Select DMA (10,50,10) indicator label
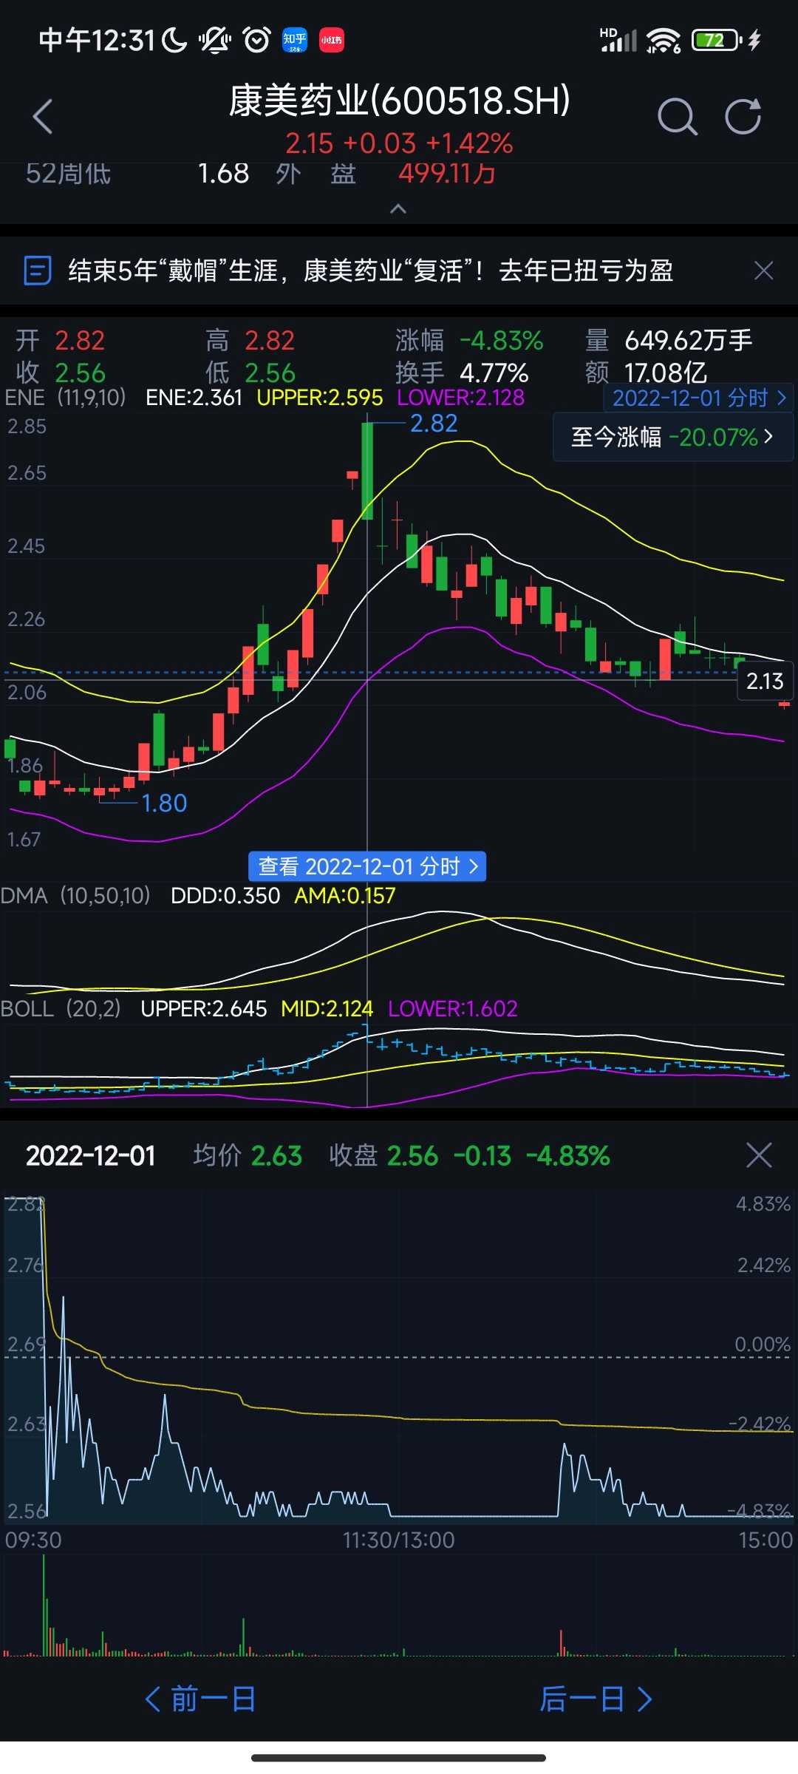 pyautogui.click(x=75, y=895)
